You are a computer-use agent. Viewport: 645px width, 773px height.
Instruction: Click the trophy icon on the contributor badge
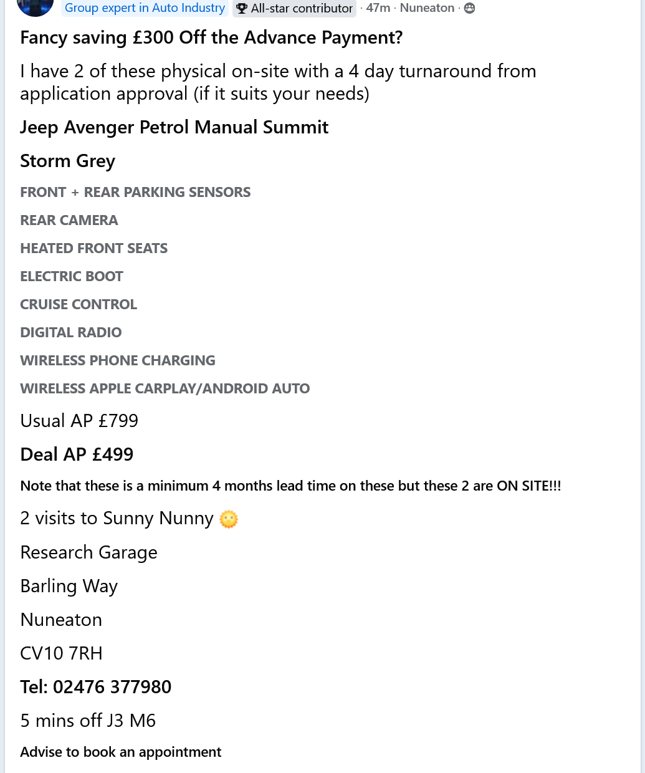[242, 9]
